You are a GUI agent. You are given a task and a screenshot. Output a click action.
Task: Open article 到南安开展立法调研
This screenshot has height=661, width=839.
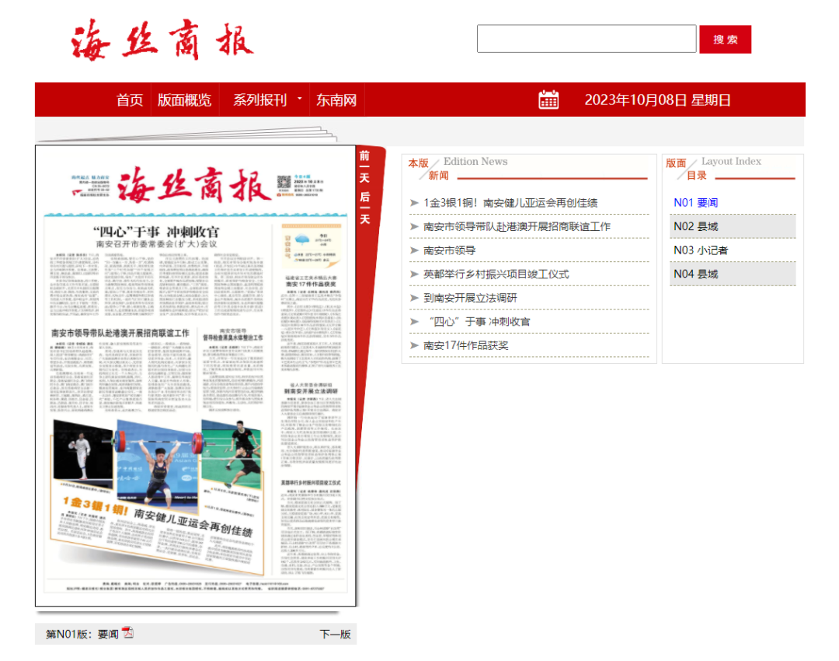(470, 298)
